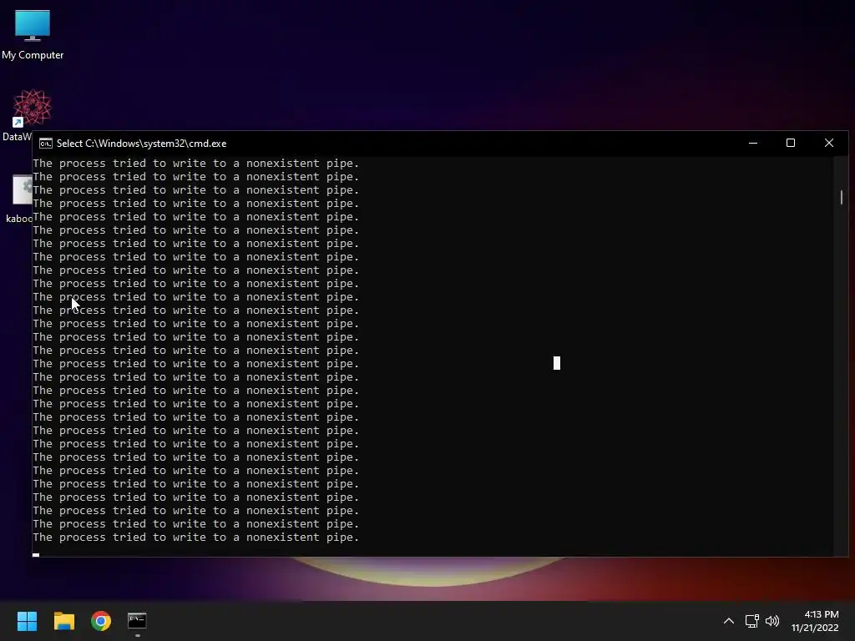
Task: Click the cmd.exe vertical scrollbar thumb
Action: coord(842,197)
